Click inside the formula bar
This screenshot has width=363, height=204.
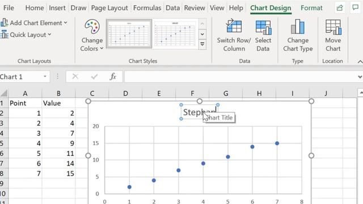click(x=240, y=76)
